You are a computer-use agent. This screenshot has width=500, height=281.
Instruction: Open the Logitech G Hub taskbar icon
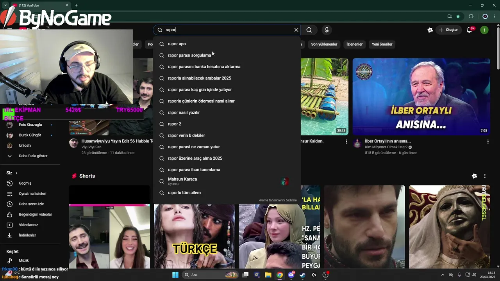tap(314, 275)
